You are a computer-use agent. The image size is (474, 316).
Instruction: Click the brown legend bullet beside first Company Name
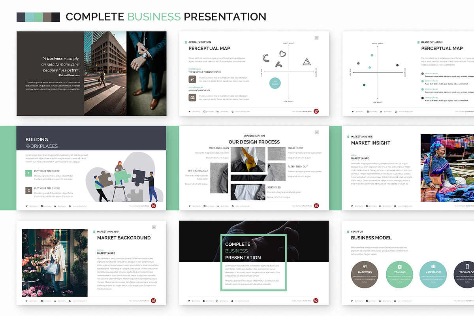pos(422,73)
